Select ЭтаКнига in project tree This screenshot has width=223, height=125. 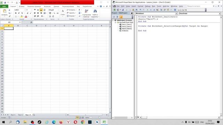(x=124, y=31)
